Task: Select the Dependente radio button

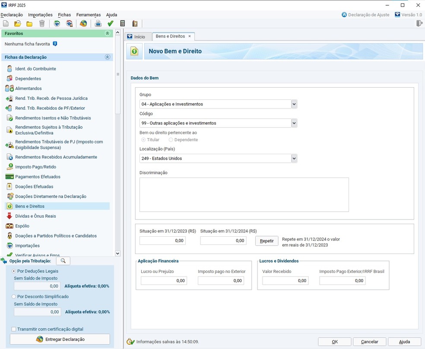Action: coord(171,140)
